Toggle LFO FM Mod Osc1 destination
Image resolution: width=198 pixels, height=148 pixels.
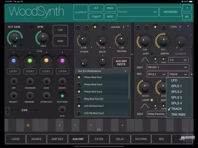click(x=79, y=106)
